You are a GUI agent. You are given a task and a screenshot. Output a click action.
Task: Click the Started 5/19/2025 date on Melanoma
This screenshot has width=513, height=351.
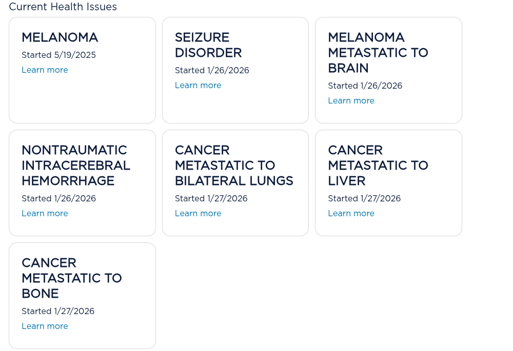pos(58,55)
